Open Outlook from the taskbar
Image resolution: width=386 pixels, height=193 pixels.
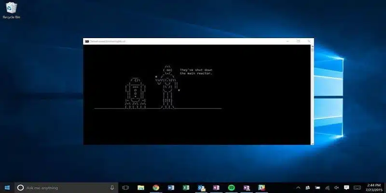[201, 187]
